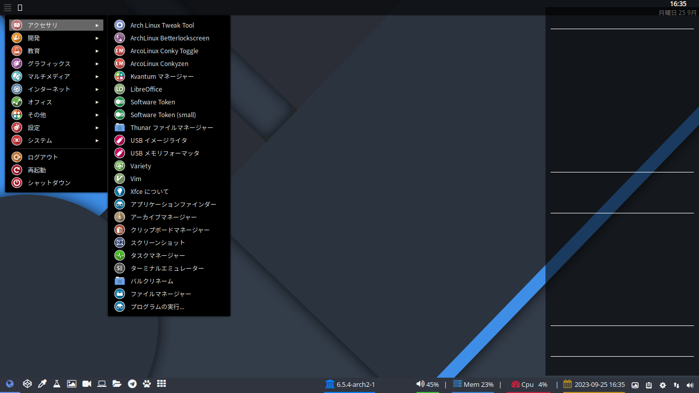699x393 pixels.
Task: Open the Variety wallpaper icon
Action: pos(120,166)
